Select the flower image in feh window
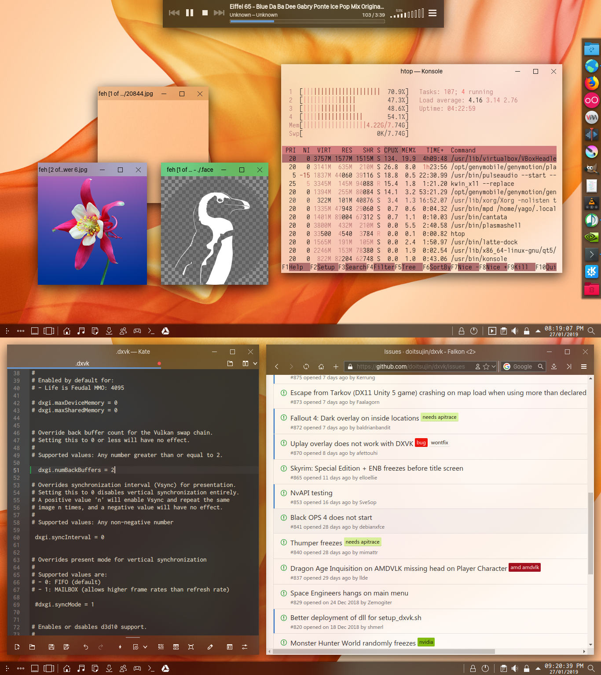601x675 pixels. tap(92, 231)
